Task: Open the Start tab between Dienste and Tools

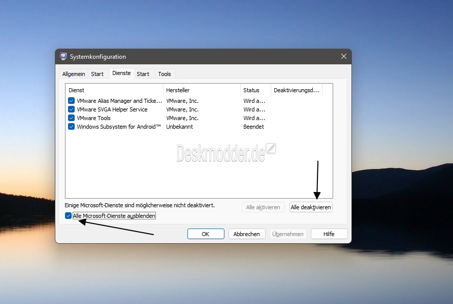Action: point(143,74)
